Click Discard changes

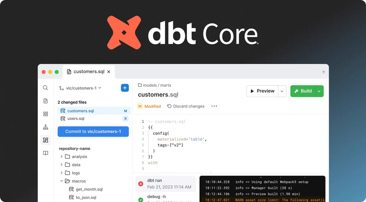coord(186,106)
